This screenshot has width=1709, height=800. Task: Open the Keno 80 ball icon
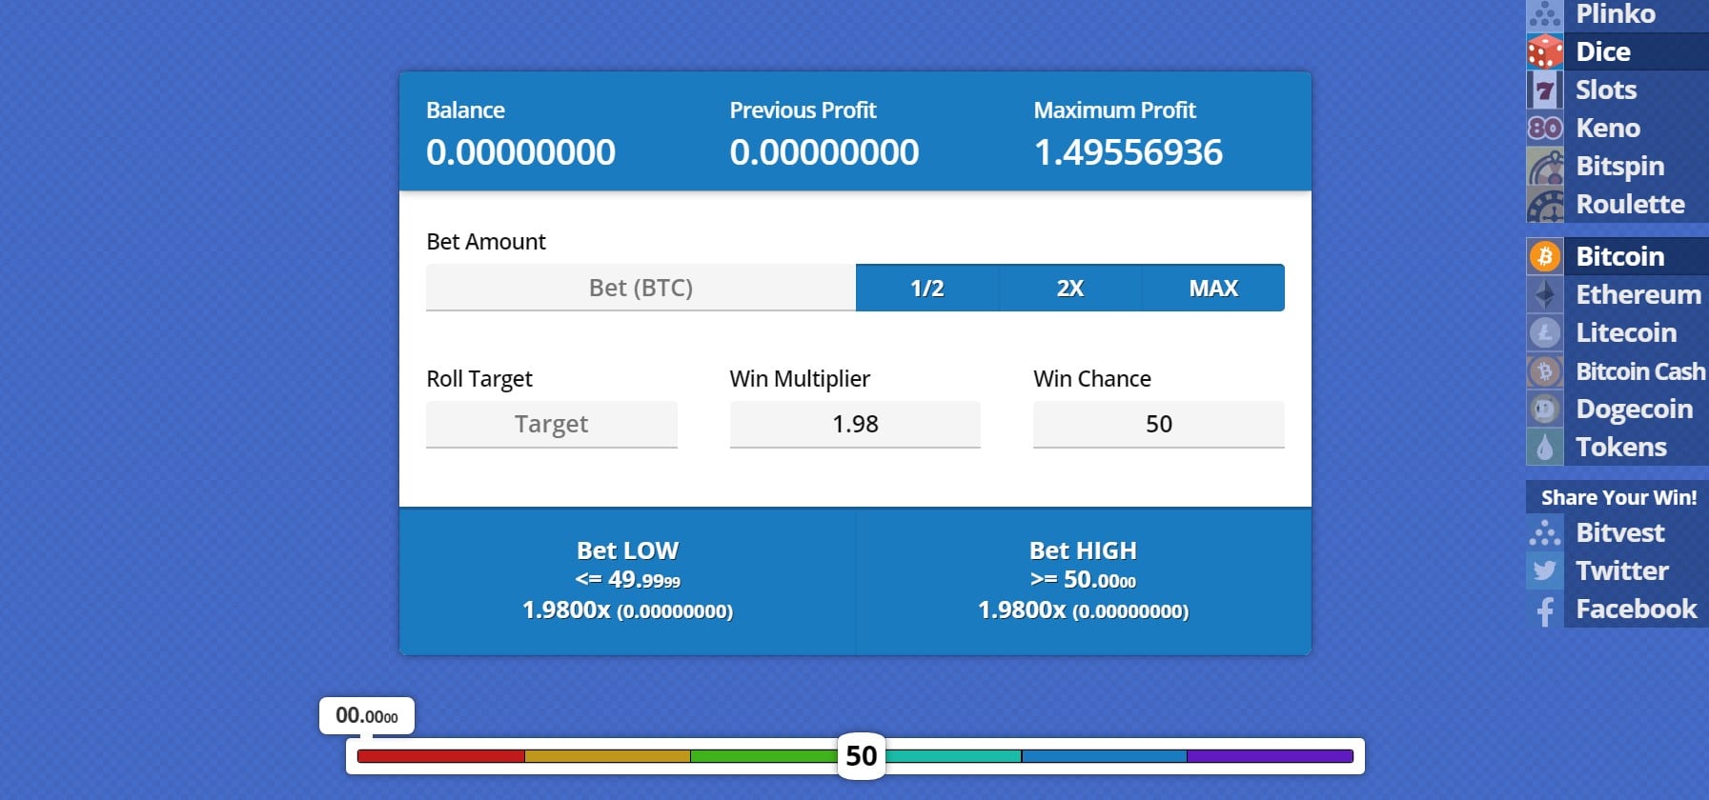tap(1545, 128)
